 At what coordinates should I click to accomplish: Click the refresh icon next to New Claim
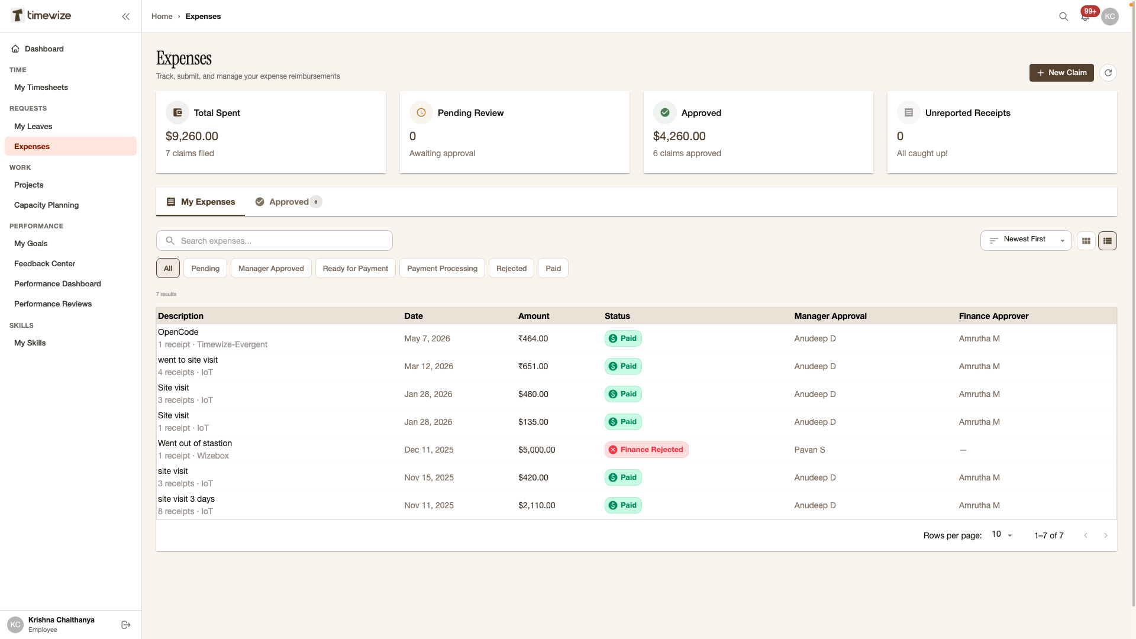(x=1108, y=73)
